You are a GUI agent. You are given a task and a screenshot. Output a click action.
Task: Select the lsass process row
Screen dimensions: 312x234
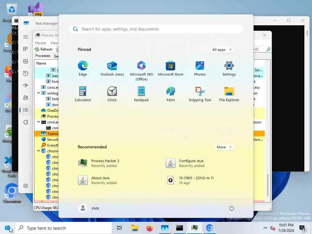(x=47, y=76)
